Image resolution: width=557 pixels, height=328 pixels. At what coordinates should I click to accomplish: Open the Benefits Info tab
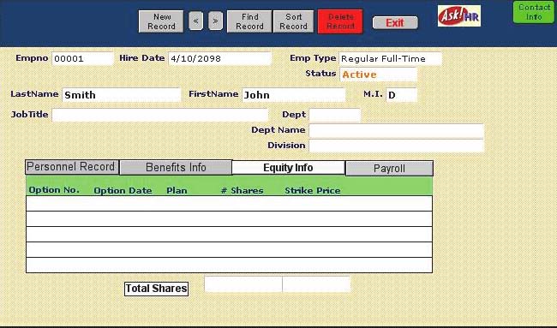coord(176,168)
